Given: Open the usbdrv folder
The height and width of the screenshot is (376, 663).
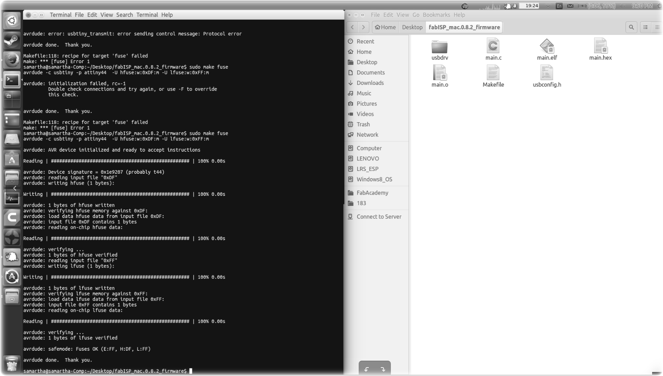Looking at the screenshot, I should click(440, 50).
